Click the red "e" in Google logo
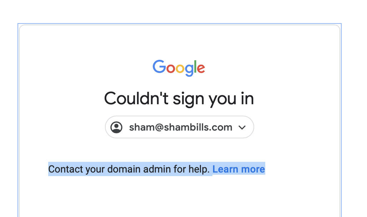The image size is (367, 217). (x=201, y=68)
